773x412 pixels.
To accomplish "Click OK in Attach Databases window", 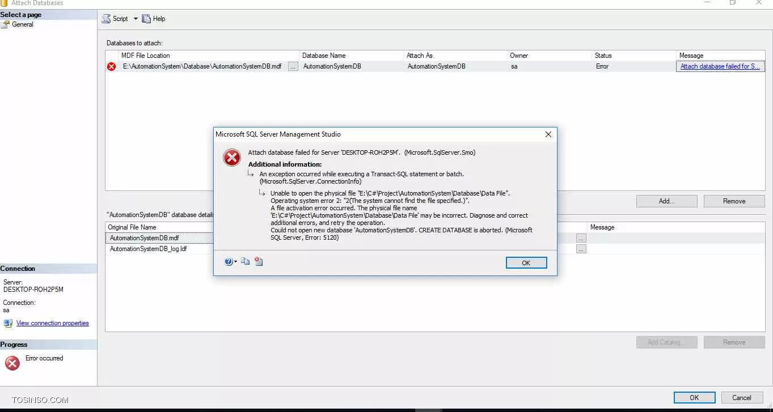I will tap(694, 398).
